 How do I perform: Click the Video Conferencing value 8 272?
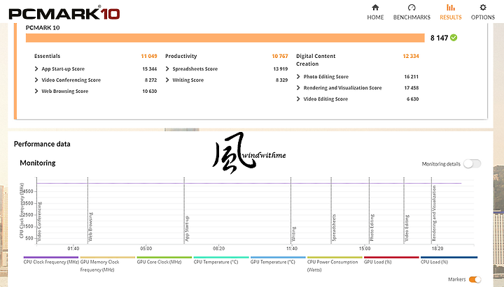[x=150, y=80]
